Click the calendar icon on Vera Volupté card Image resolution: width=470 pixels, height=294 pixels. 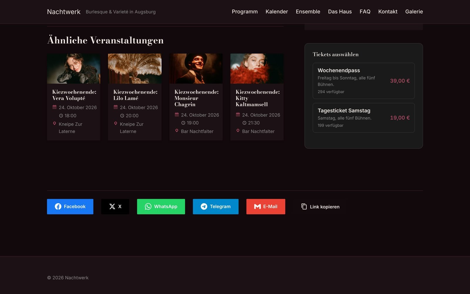(x=54, y=107)
